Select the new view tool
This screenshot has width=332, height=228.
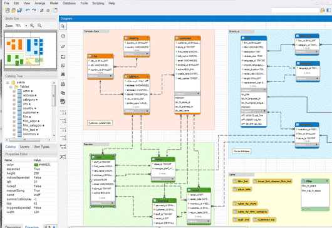(x=63, y=93)
